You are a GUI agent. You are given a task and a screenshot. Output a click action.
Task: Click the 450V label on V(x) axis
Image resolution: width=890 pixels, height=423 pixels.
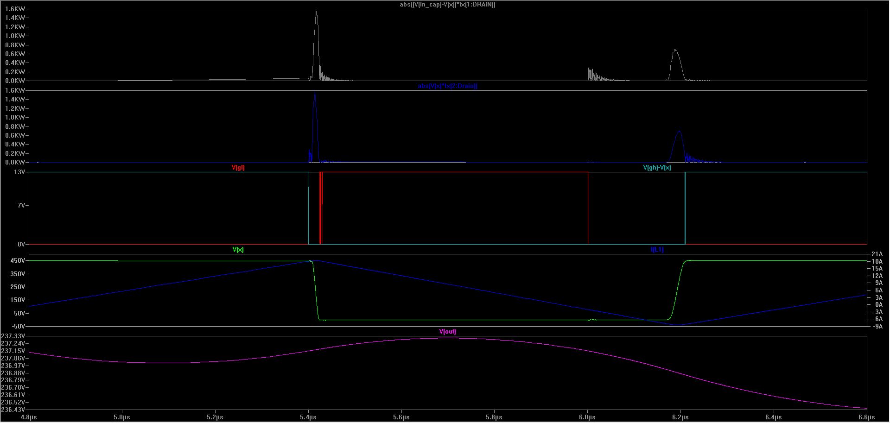click(17, 261)
